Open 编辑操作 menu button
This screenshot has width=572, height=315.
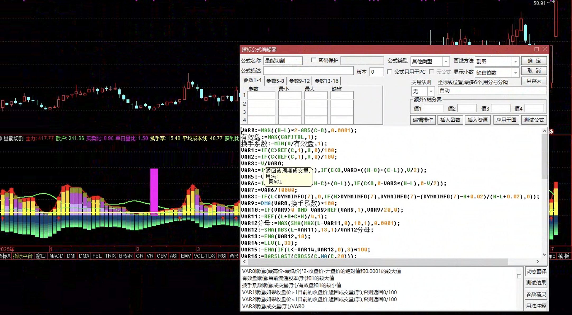tap(423, 120)
